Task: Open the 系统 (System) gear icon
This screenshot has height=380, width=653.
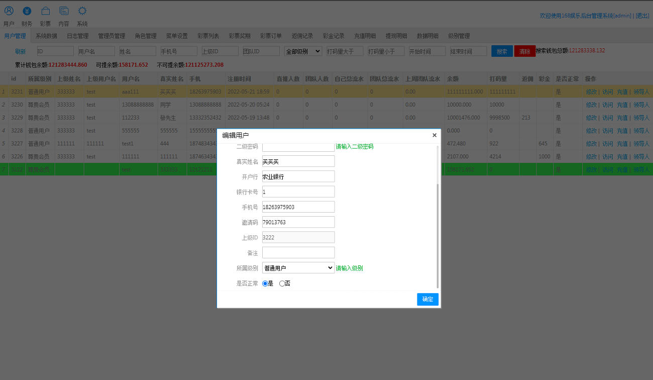Action: [x=82, y=11]
